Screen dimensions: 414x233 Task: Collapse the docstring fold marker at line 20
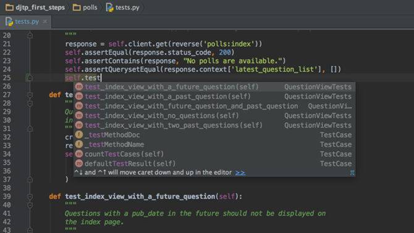pos(30,35)
